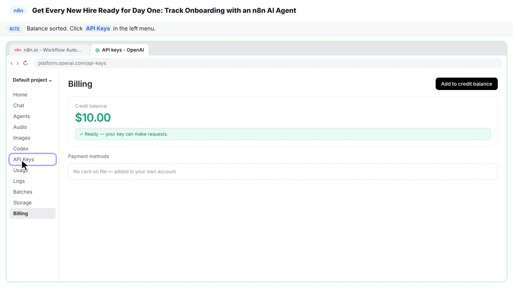Open Usage in the left menu

[32, 170]
